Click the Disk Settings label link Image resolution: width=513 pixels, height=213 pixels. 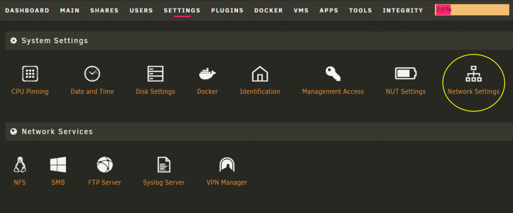click(x=155, y=92)
